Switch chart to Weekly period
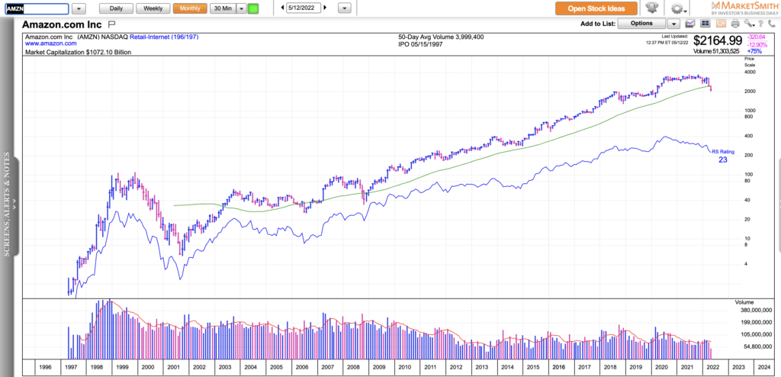Image resolution: width=781 pixels, height=377 pixels. (153, 8)
